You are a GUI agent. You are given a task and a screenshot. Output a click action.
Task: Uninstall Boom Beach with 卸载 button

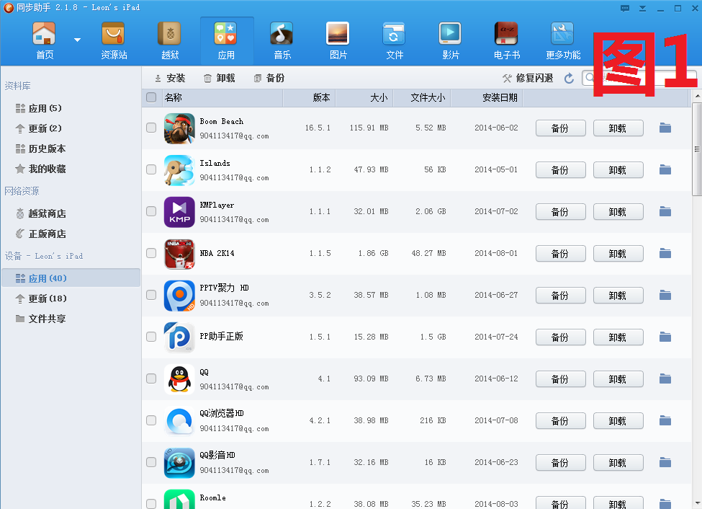point(618,128)
